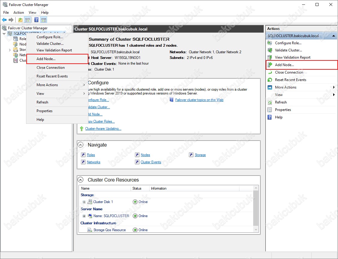Click the Information column header
The width and height of the screenshot is (338, 259).
[194, 188]
